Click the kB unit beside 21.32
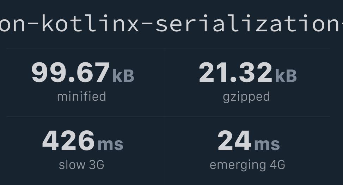Image resolution: width=343 pixels, height=185 pixels. (x=286, y=76)
